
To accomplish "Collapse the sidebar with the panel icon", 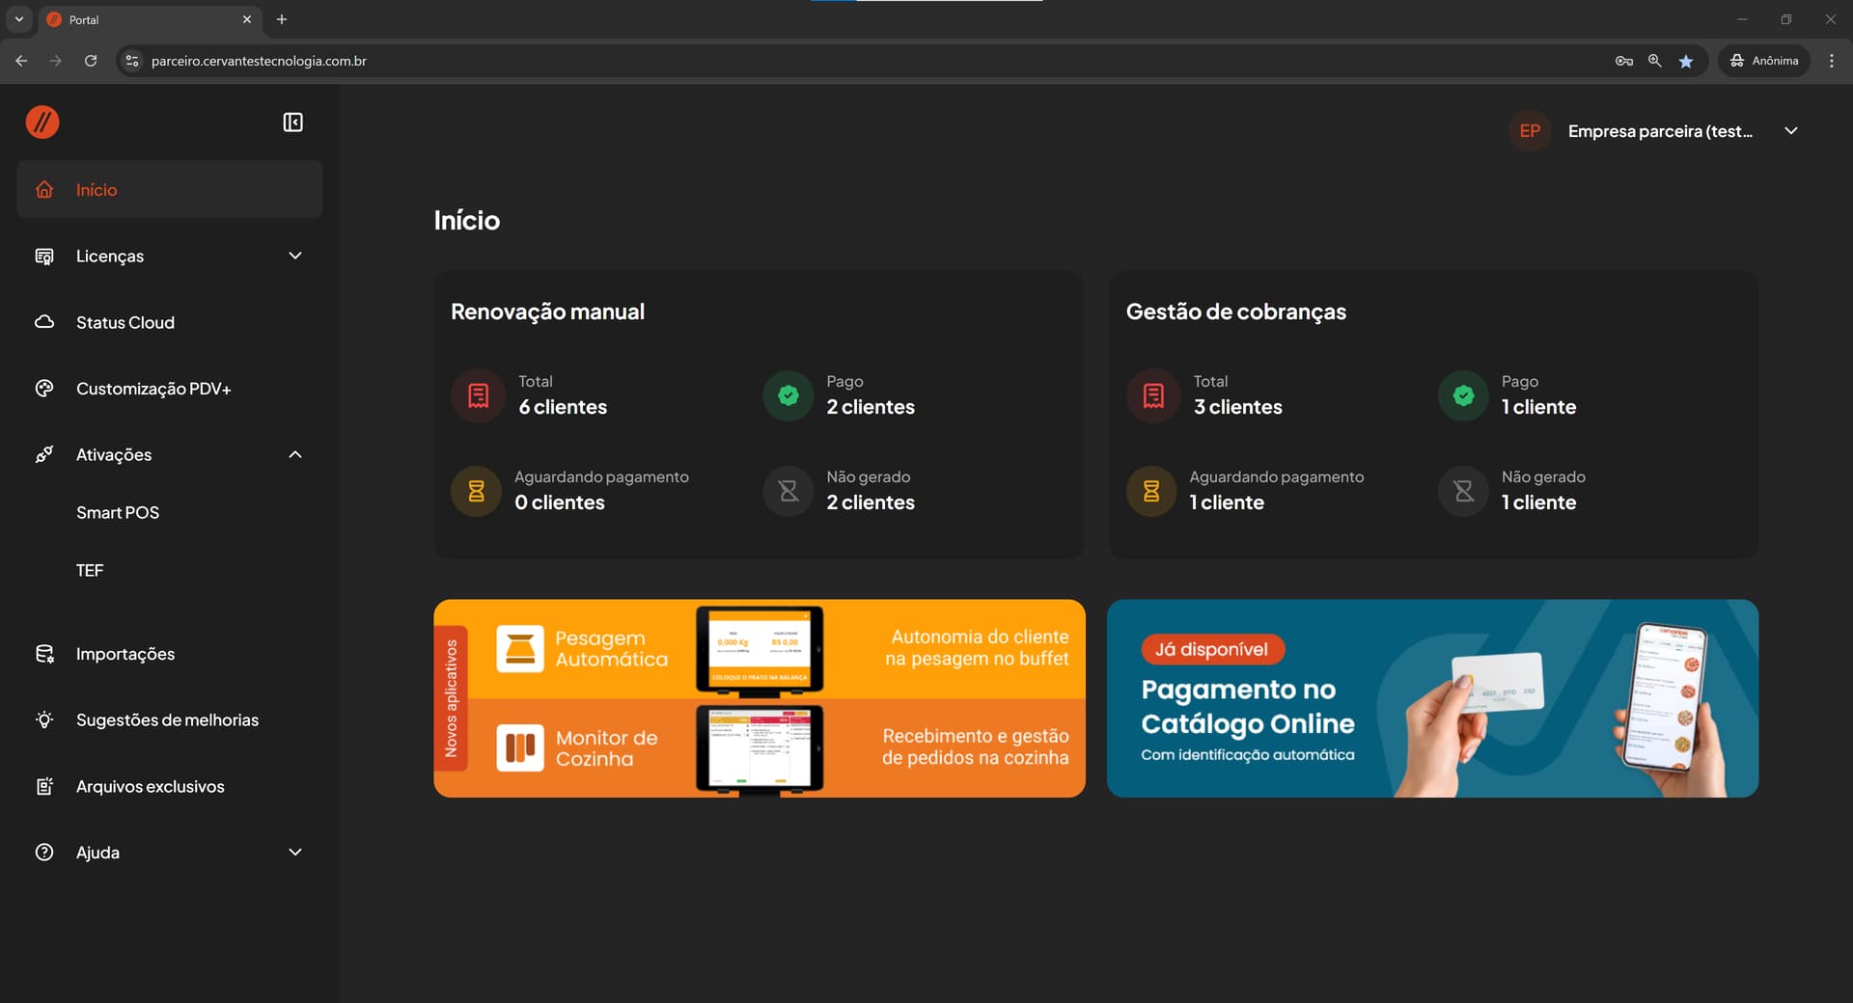I will pos(292,122).
